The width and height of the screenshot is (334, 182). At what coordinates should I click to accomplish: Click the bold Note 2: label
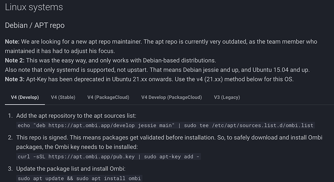tap(15, 60)
